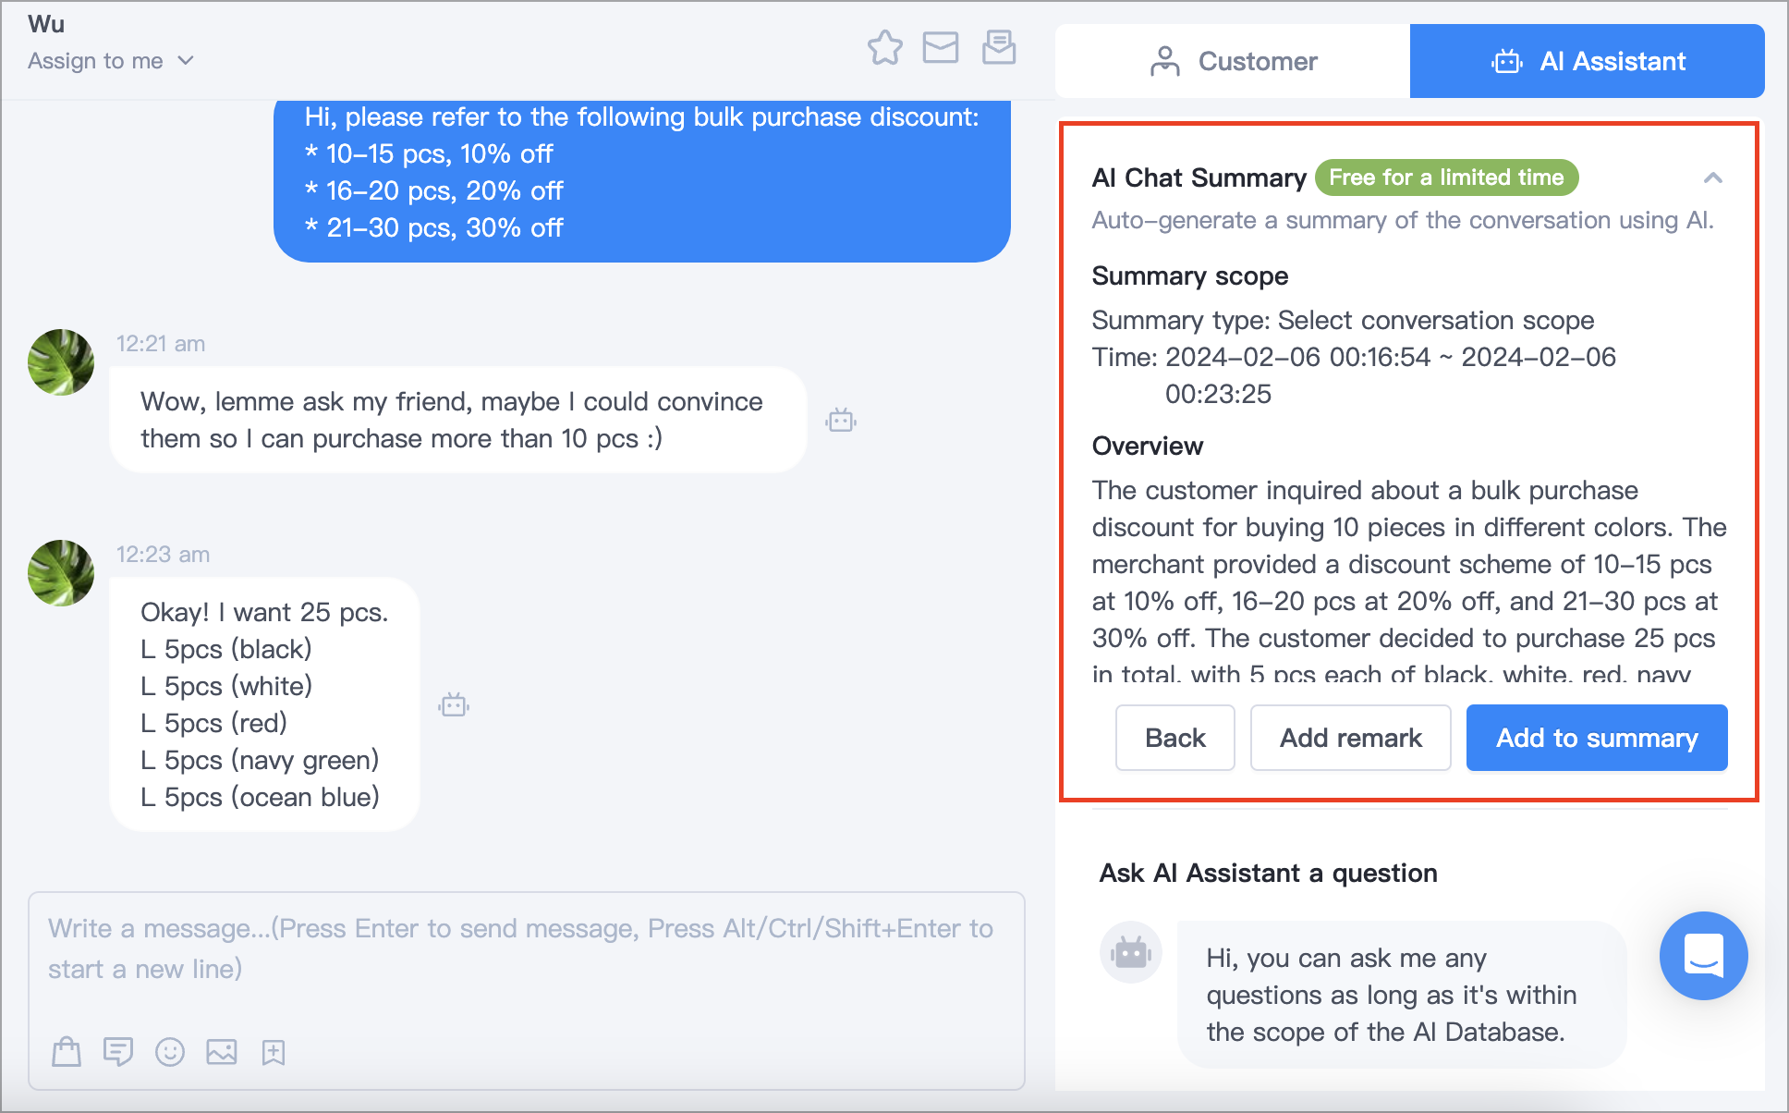Click the Add remark button

pos(1351,738)
